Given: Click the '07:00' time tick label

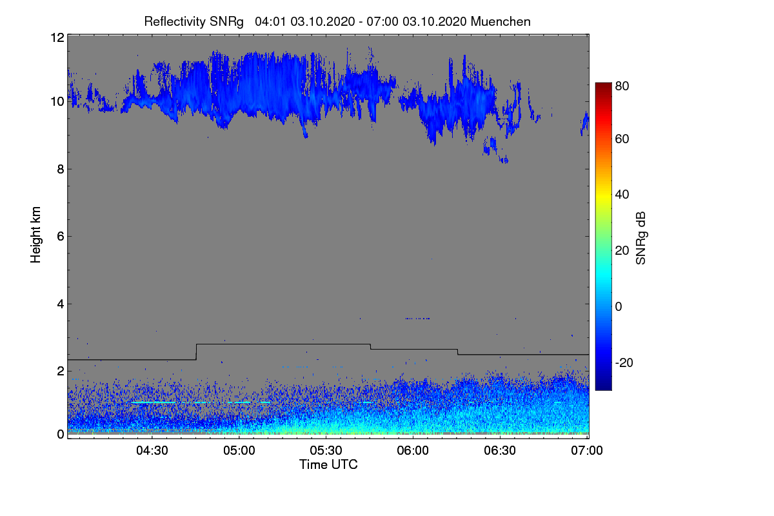Looking at the screenshot, I should click(x=586, y=451).
